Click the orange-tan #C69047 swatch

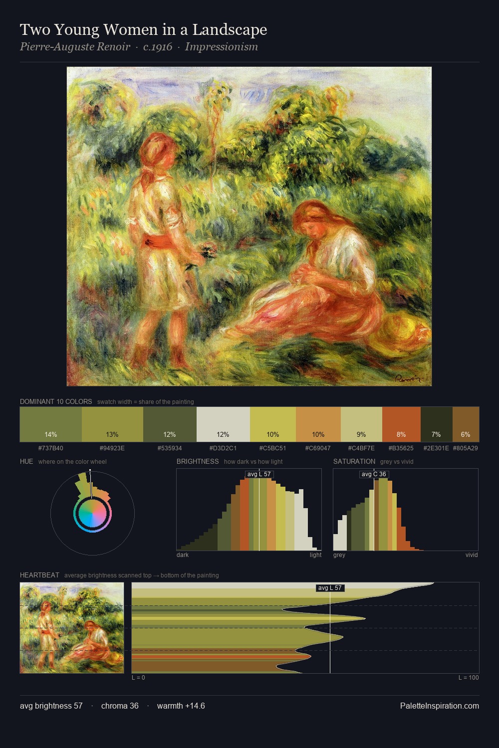(318, 424)
